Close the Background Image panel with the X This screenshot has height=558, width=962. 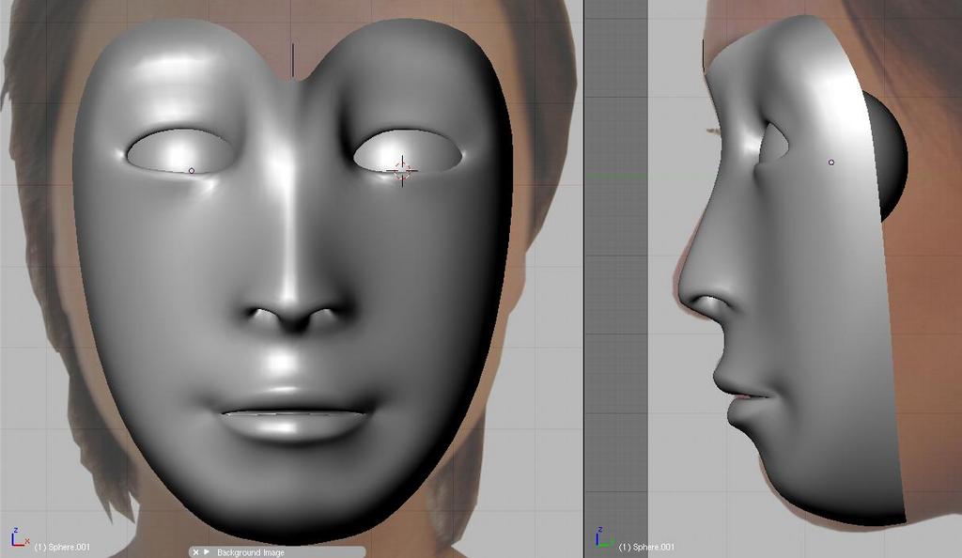tap(195, 552)
